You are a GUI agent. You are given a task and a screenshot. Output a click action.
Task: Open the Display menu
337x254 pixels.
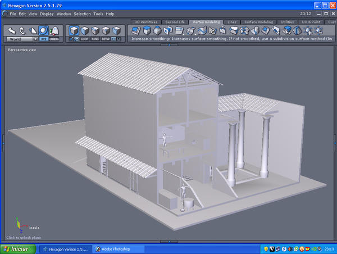pos(47,13)
